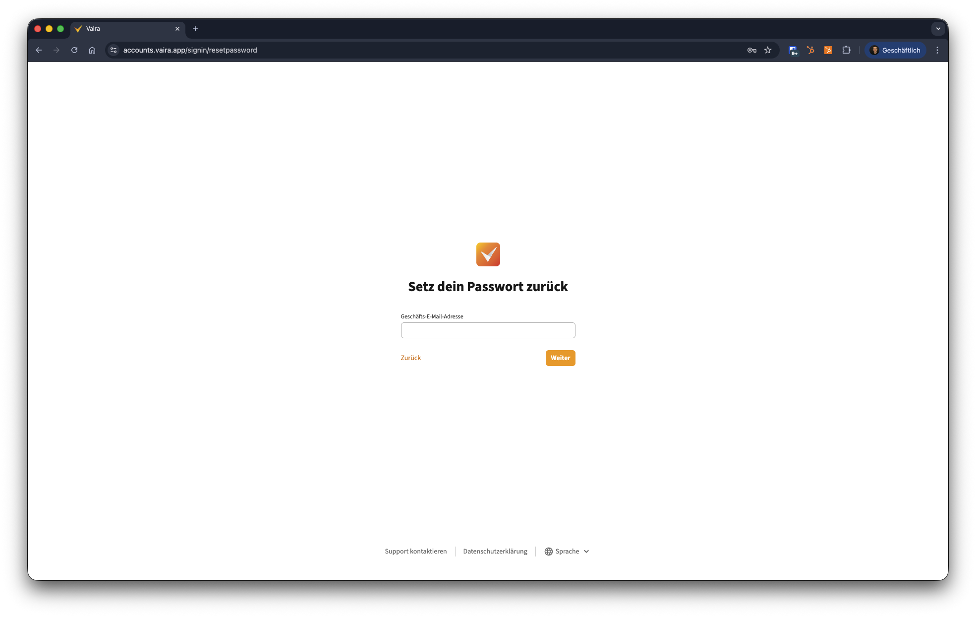976x617 pixels.
Task: Open the tab search chevron dropdown
Action: (x=938, y=29)
